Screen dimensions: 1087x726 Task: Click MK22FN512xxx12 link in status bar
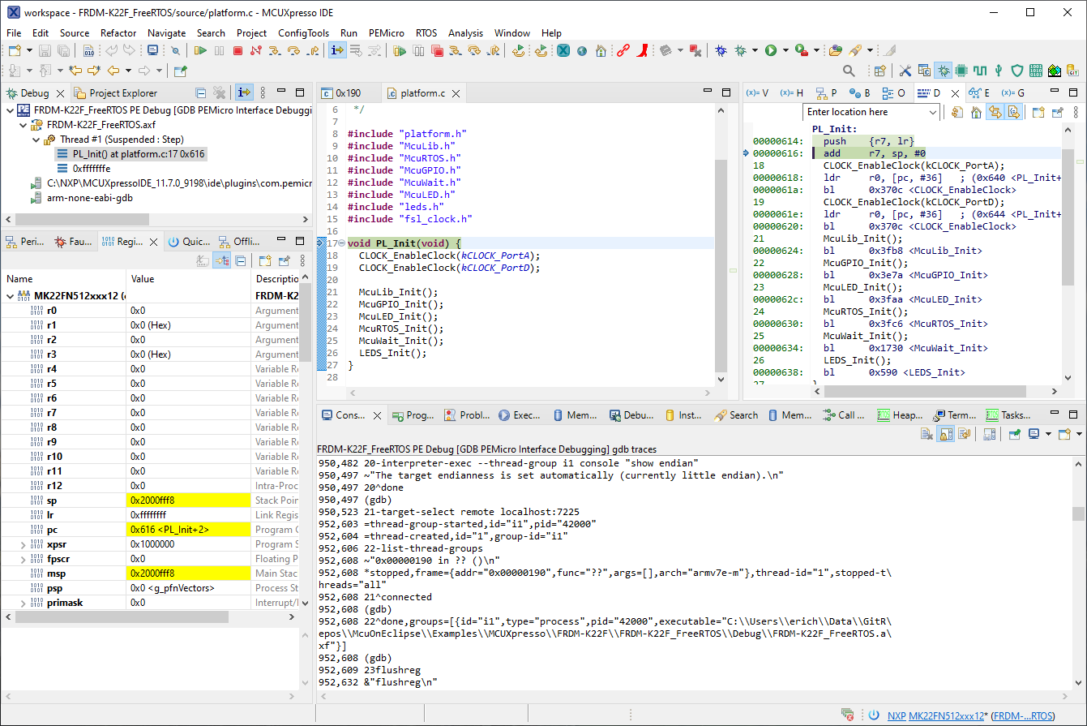946,715
